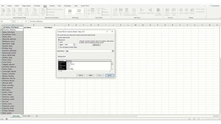This screenshot has width=221, height=124.
Task: Select the Stocks data type
Action: click(70, 12)
